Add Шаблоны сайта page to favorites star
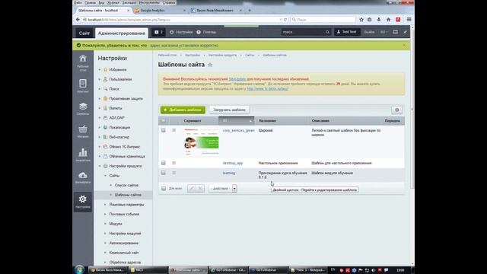 tap(210, 65)
